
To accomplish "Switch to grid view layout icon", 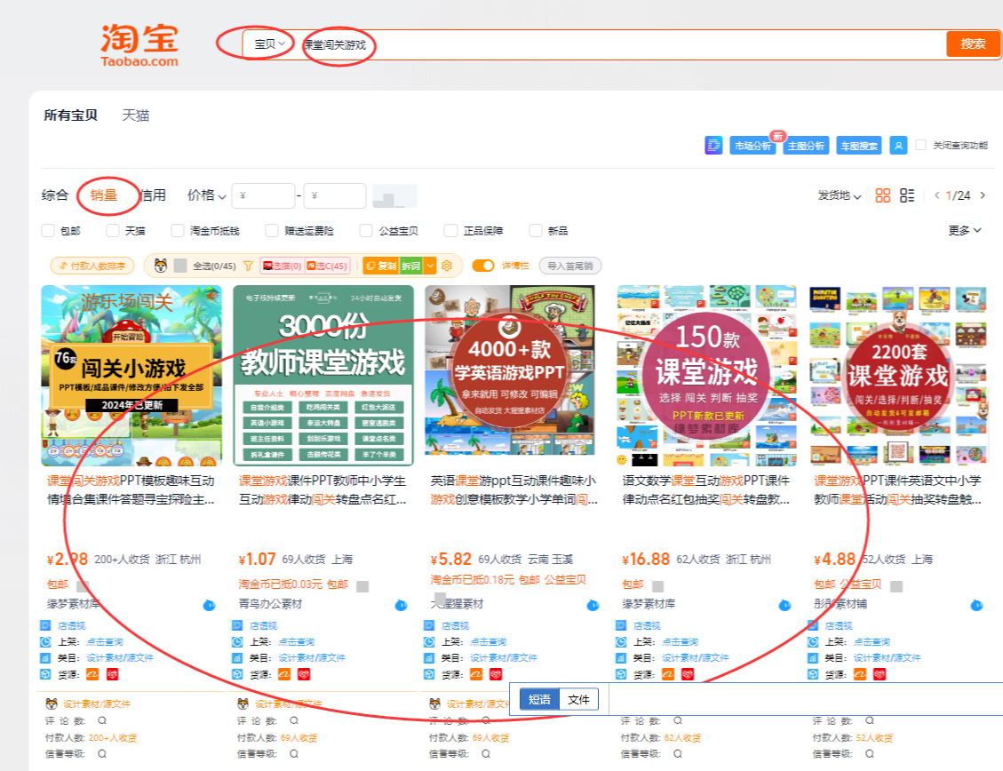I will (x=883, y=195).
